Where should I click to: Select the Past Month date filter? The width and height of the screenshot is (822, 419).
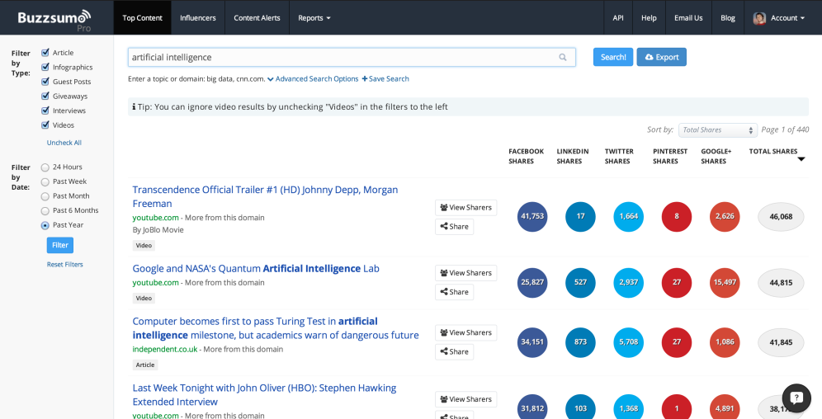point(45,195)
